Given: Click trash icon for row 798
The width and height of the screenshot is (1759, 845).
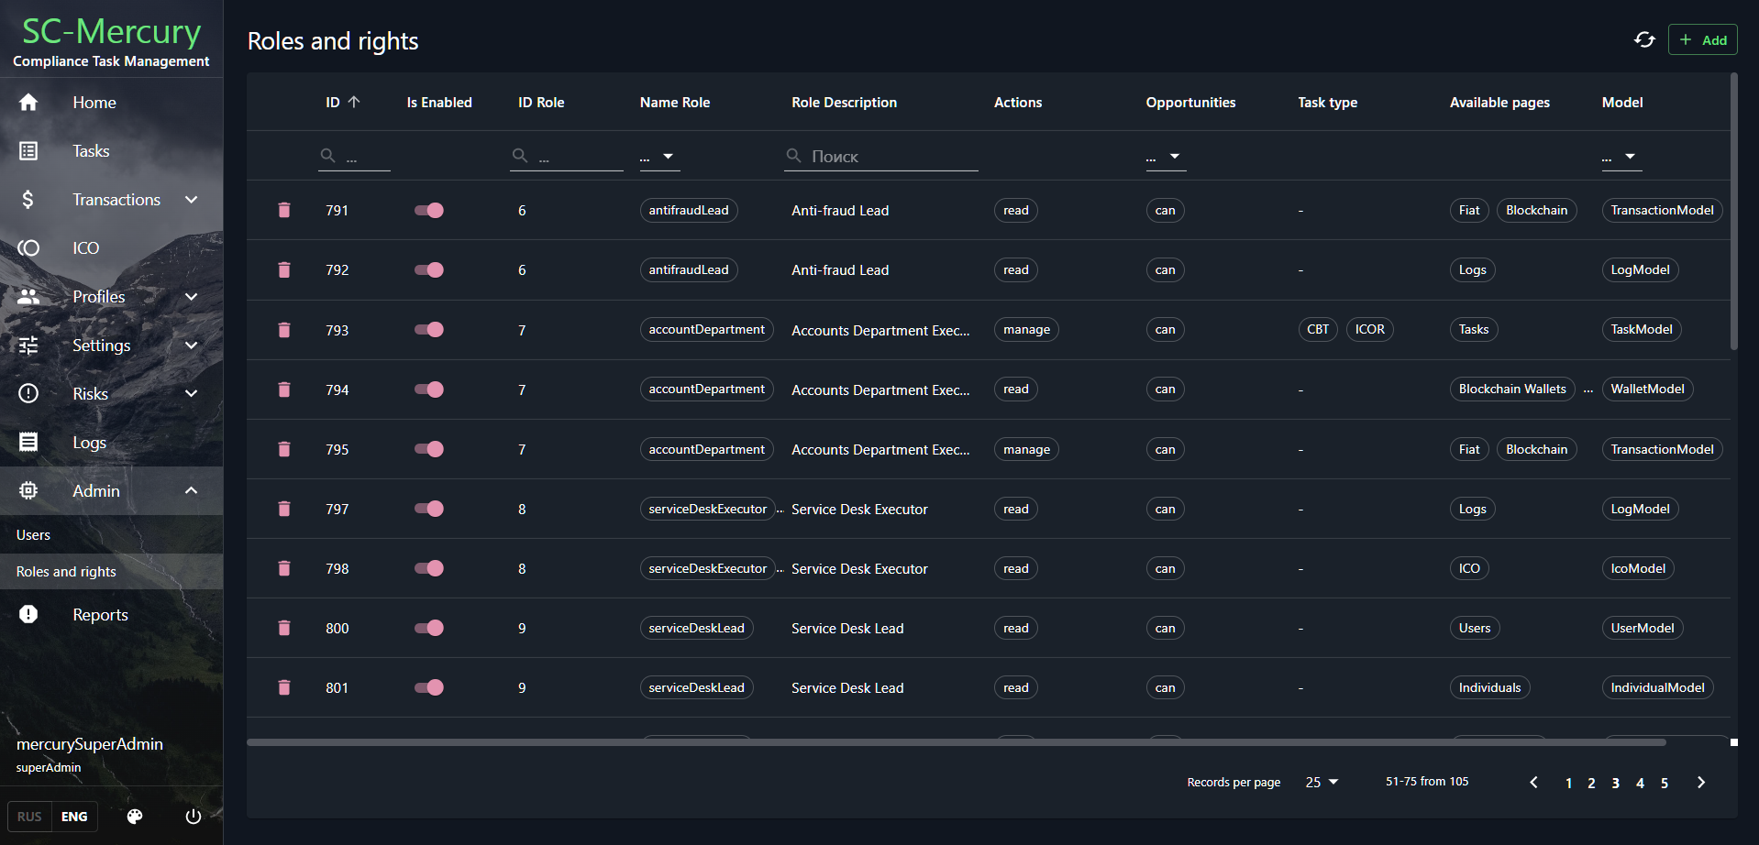Looking at the screenshot, I should tap(284, 569).
